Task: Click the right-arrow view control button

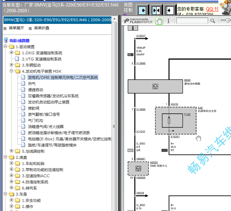Action: pos(142,11)
